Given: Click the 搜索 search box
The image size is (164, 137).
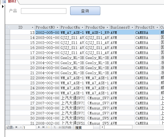Looking at the screenshot, I should (x=84, y=127).
